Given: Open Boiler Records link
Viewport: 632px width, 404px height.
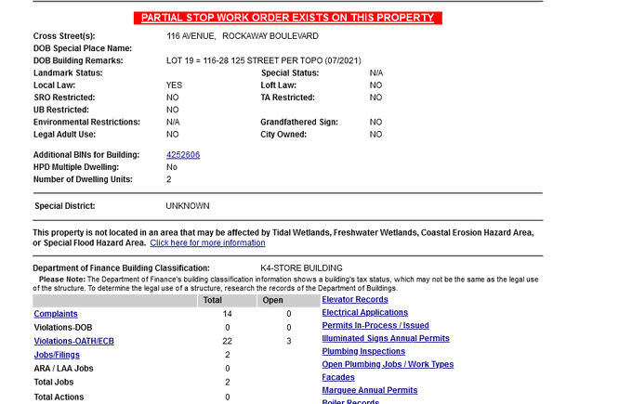Looking at the screenshot, I should [x=350, y=401].
